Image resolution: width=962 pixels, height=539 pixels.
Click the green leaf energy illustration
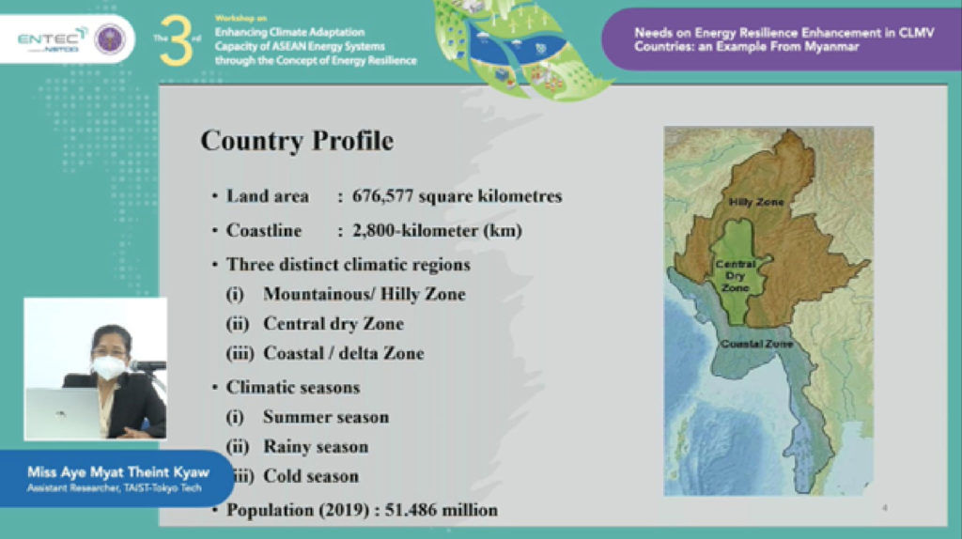[517, 42]
